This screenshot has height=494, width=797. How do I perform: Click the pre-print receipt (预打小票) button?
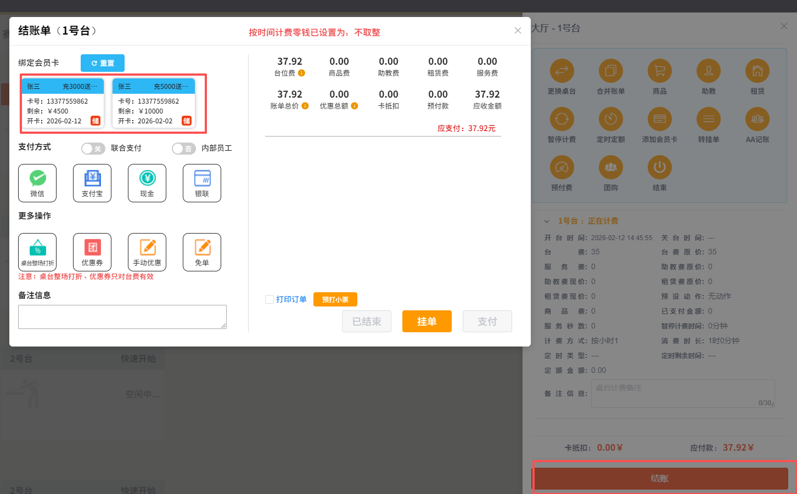point(335,299)
